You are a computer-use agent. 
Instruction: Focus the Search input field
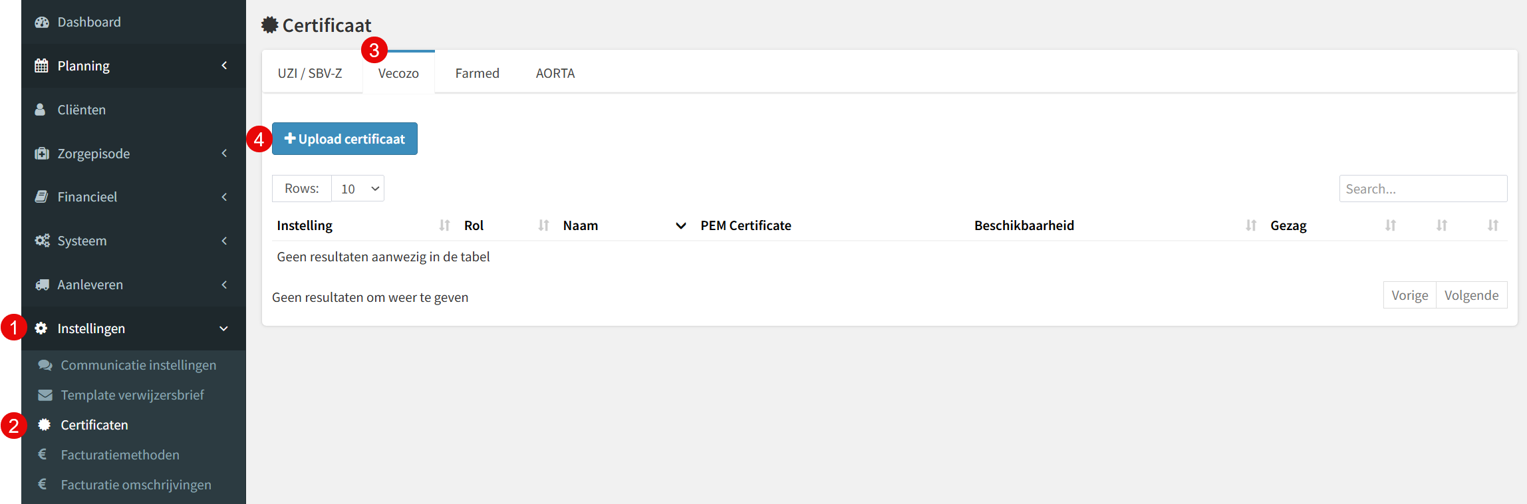point(1423,189)
